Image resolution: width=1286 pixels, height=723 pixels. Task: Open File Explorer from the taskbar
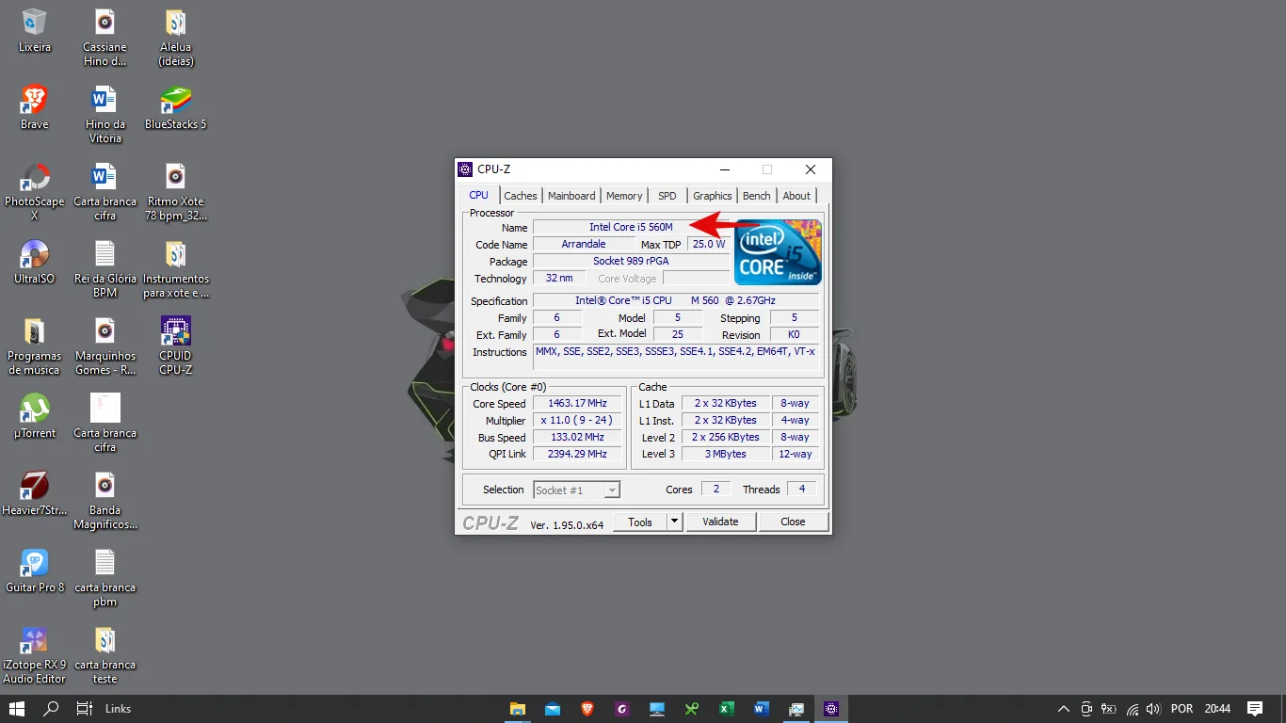[517, 709]
